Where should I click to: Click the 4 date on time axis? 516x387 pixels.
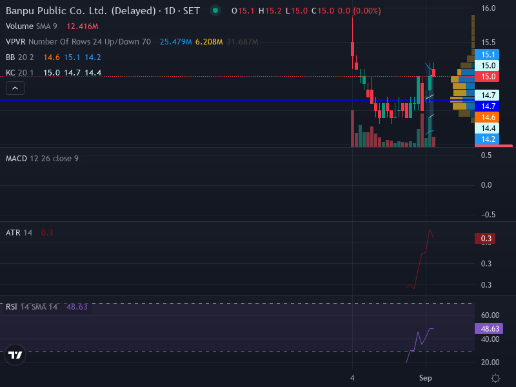point(352,378)
